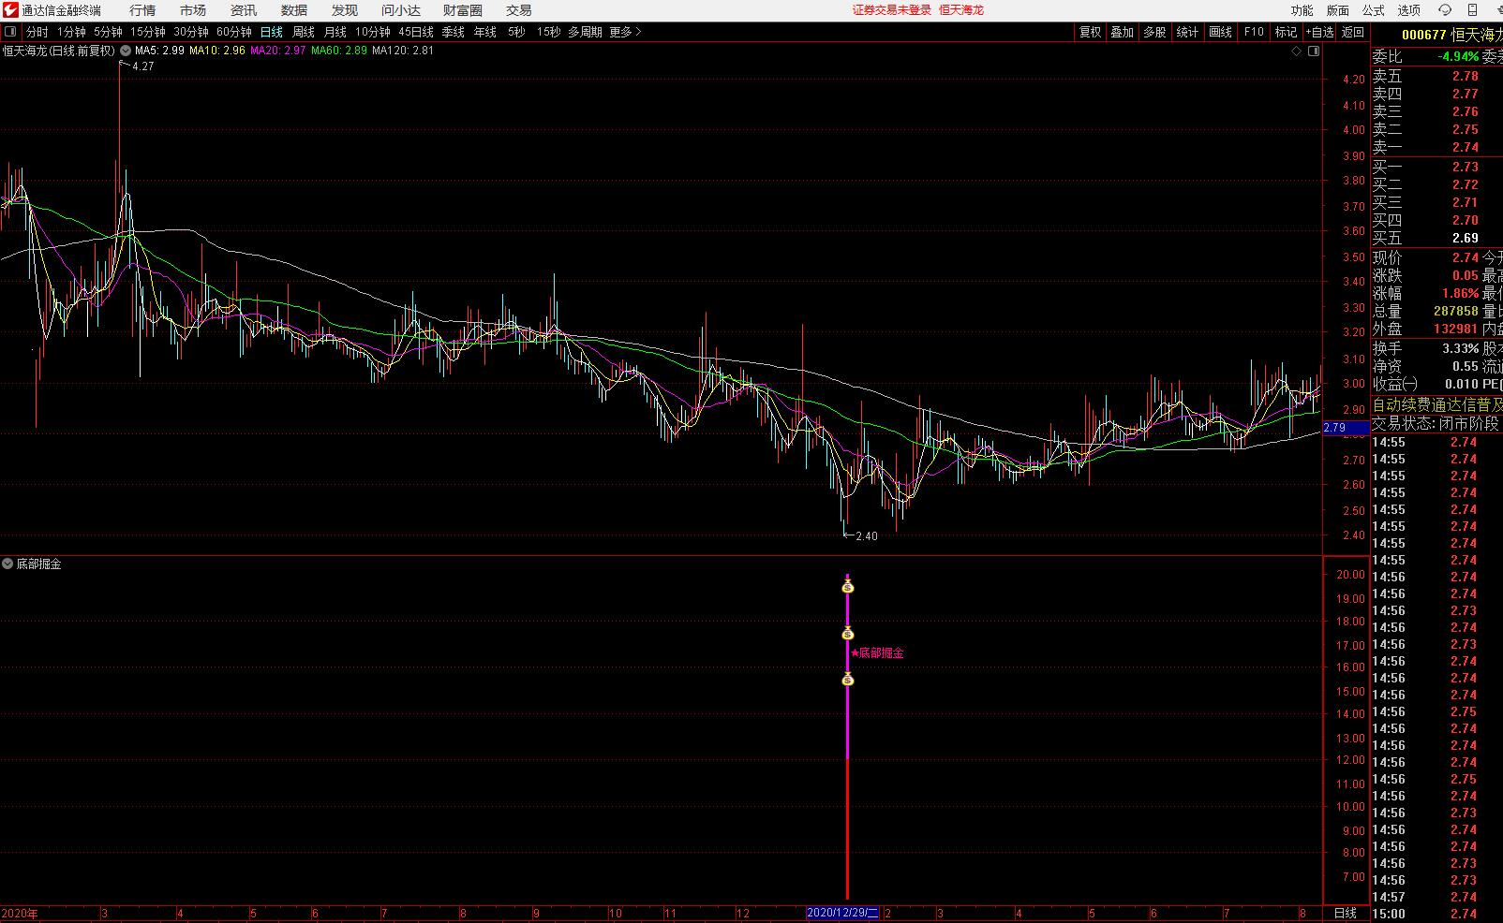The image size is (1503, 923).
Task: Switch to 月线 monthly period
Action: pos(335,32)
